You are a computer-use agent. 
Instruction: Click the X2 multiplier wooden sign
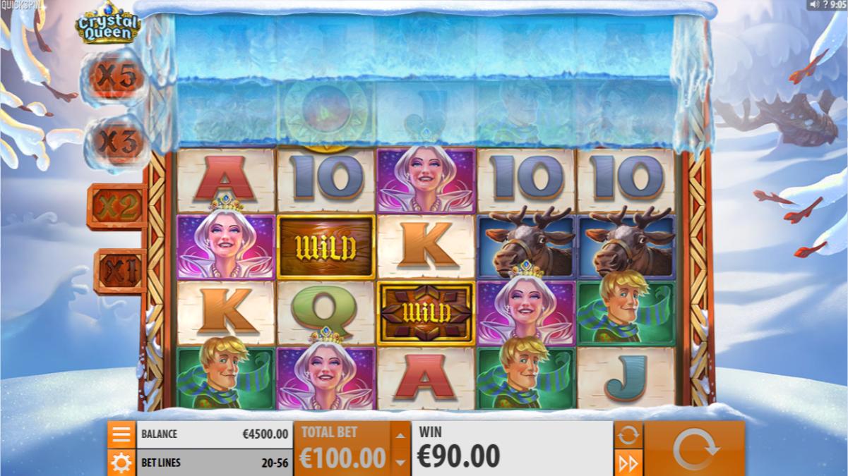tap(117, 207)
